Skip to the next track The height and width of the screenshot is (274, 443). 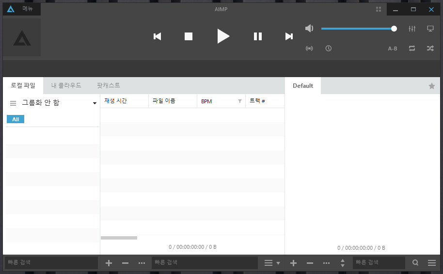click(289, 36)
